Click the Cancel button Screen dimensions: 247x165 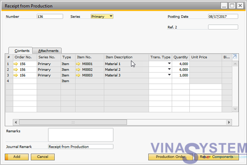tap(43, 157)
